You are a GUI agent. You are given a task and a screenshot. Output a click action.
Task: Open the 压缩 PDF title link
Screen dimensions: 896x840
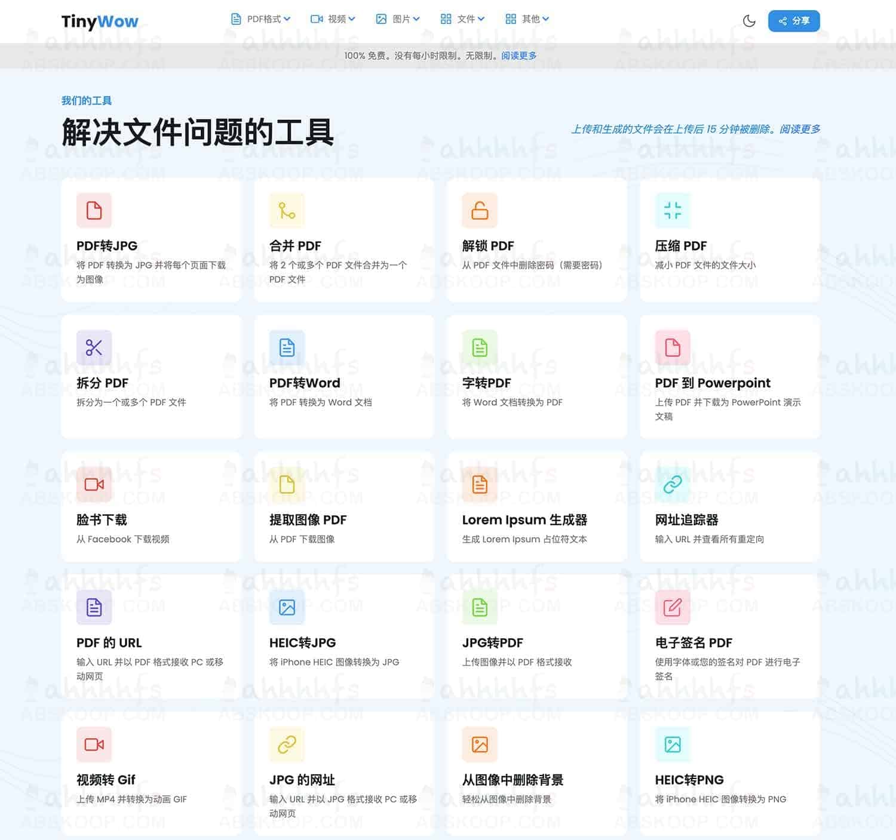[681, 246]
